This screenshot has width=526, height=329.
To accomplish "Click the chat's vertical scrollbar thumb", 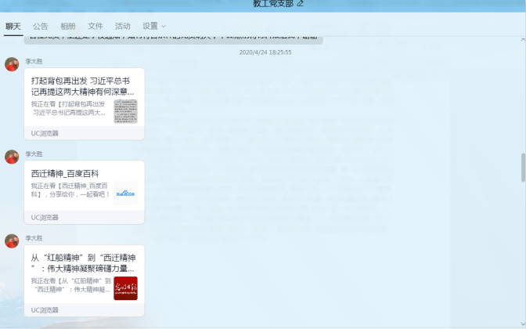I will [x=522, y=167].
